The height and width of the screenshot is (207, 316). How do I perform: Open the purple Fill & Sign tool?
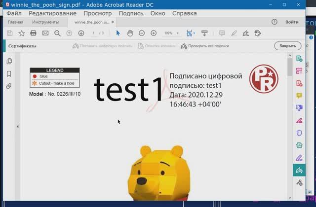click(299, 158)
